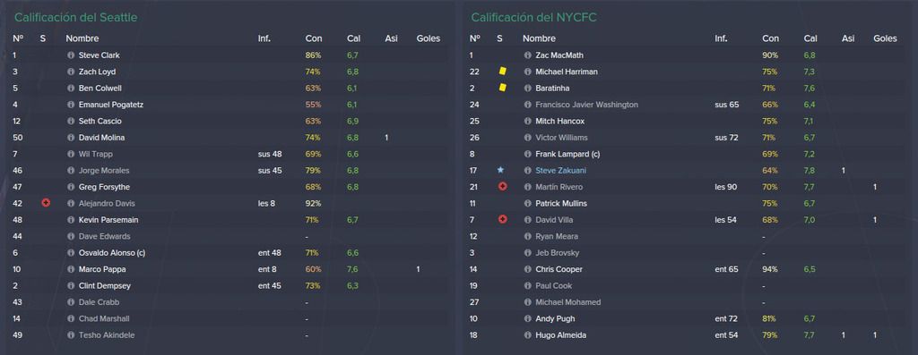Click the Calificación del Seattle heading
The image size is (918, 355).
point(75,18)
